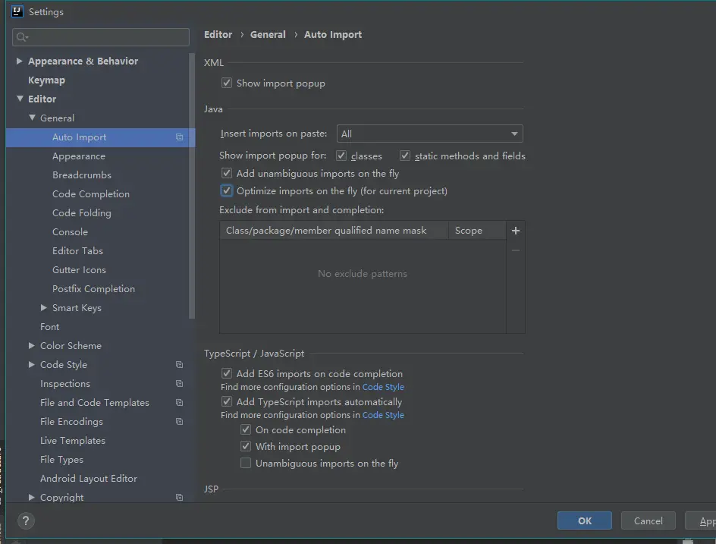The height and width of the screenshot is (544, 716).
Task: Open the Insert imports on paste dropdown
Action: tap(429, 134)
